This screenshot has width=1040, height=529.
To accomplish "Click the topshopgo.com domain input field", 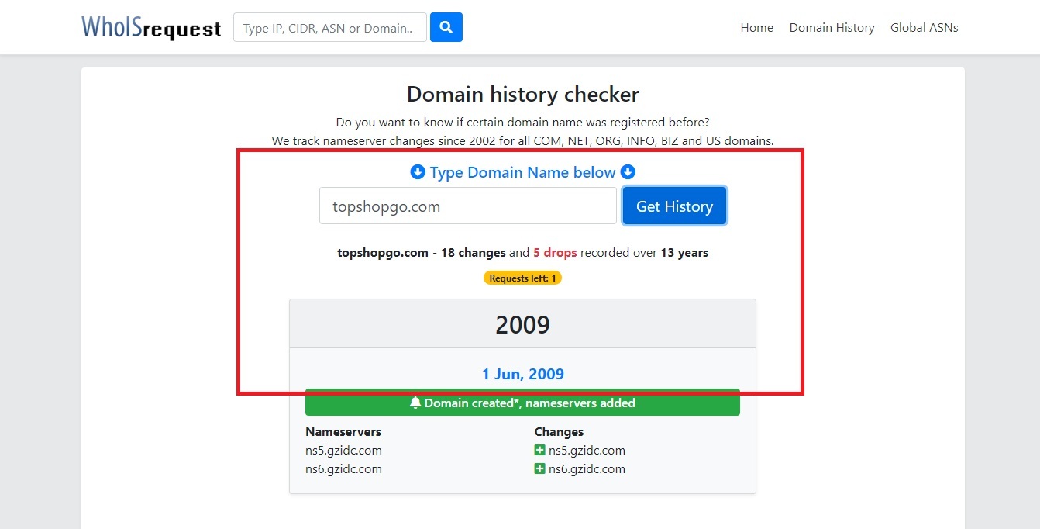I will (x=468, y=206).
